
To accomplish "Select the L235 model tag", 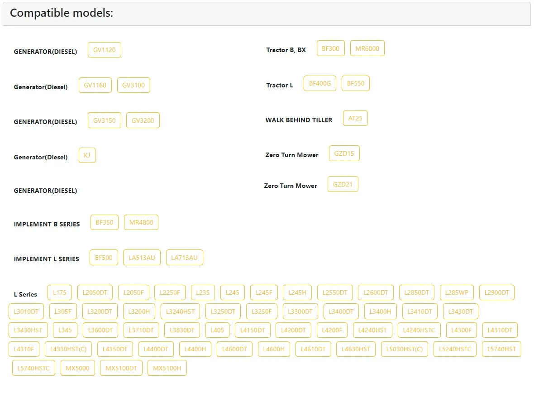I will tap(203, 292).
